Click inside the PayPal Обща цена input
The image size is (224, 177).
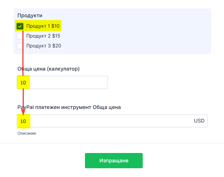tap(108, 121)
